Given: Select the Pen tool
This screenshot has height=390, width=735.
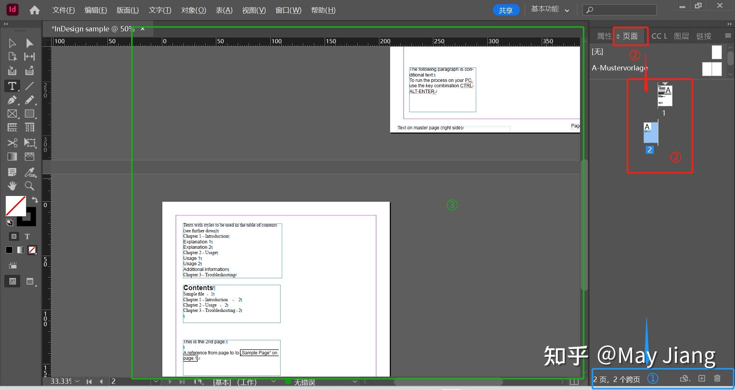Looking at the screenshot, I should [12, 100].
